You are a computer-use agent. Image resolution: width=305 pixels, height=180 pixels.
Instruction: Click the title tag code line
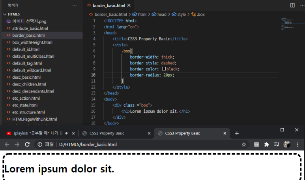pos(150,39)
